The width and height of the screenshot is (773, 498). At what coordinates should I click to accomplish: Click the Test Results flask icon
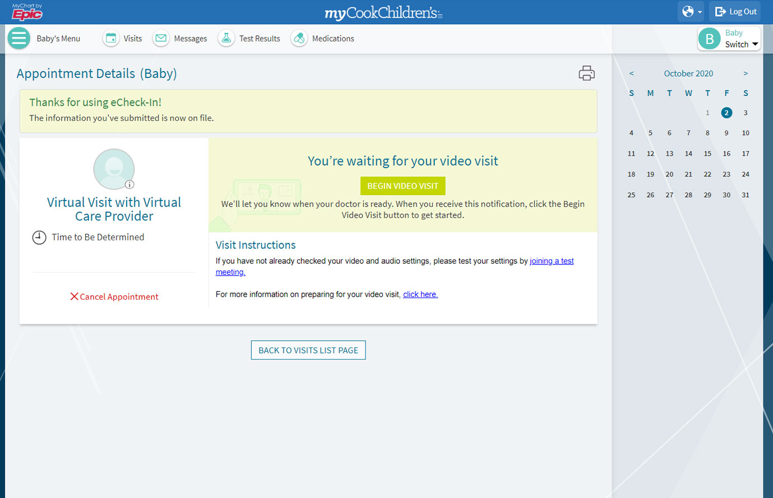(x=226, y=39)
